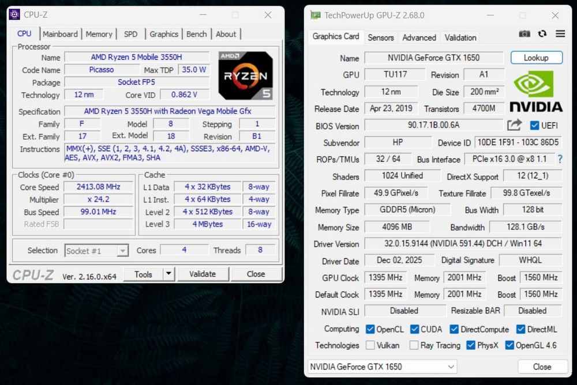Screen dimensions: 577x385
Task: Click the CPU-Z Specification field
Action: click(170, 111)
